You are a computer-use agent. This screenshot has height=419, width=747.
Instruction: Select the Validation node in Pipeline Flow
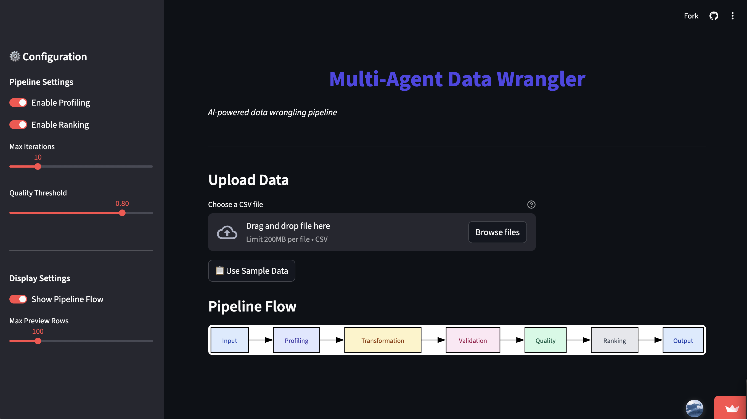[x=472, y=340]
